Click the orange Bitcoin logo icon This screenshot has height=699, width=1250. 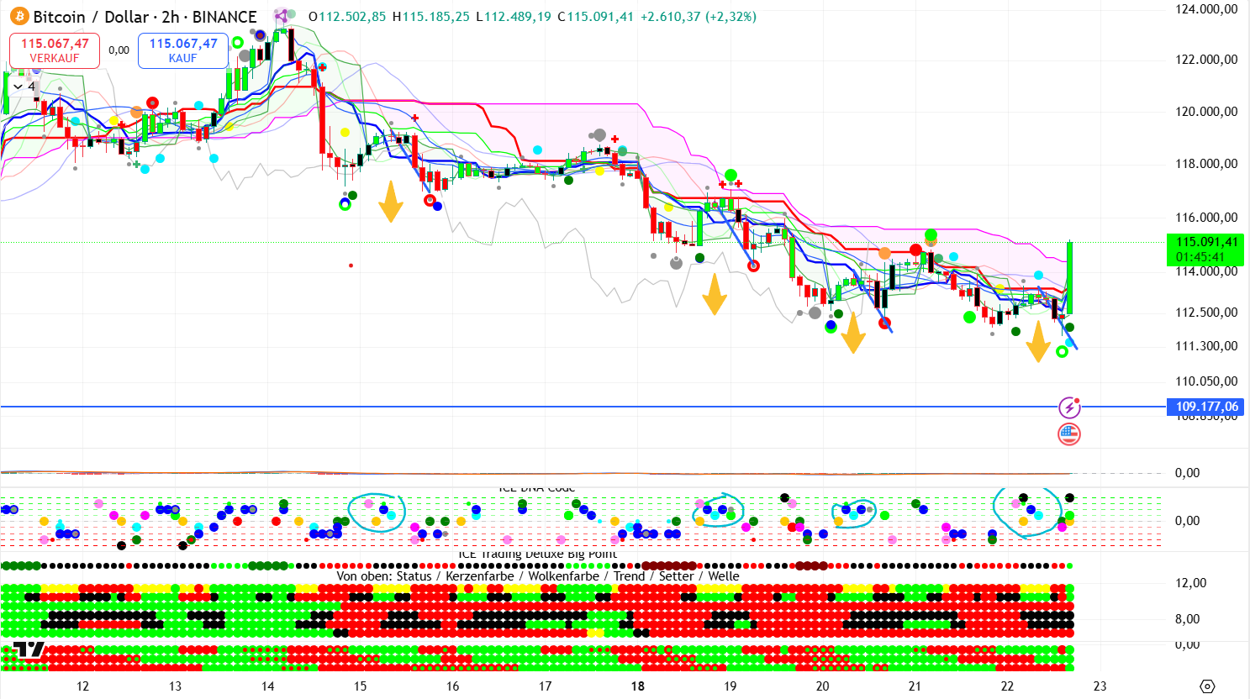pos(18,17)
